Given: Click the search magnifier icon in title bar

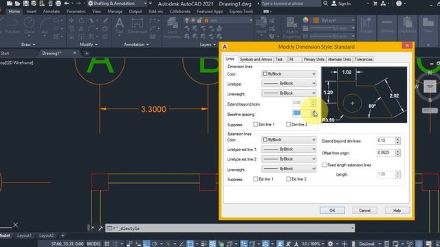Looking at the screenshot, I should point(325,3).
